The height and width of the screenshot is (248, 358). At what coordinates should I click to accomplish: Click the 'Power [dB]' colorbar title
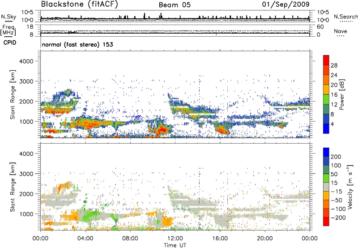pos(341,94)
